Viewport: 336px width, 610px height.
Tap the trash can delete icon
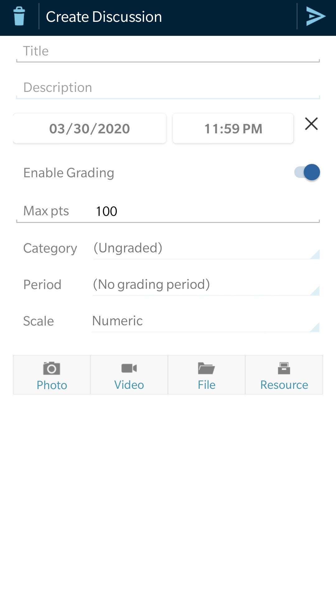click(x=19, y=16)
